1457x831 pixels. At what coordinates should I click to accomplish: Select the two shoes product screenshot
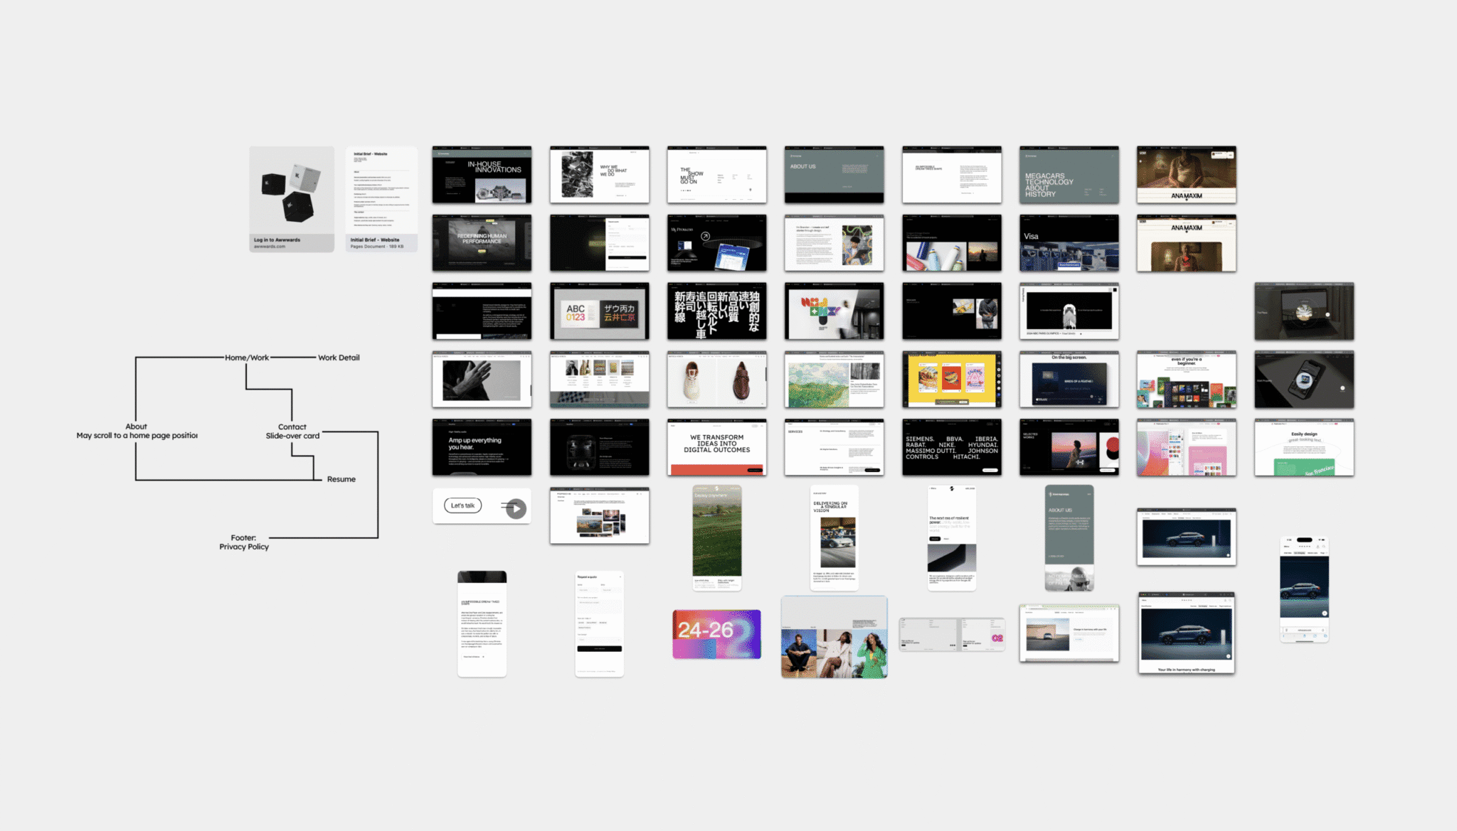tap(716, 380)
